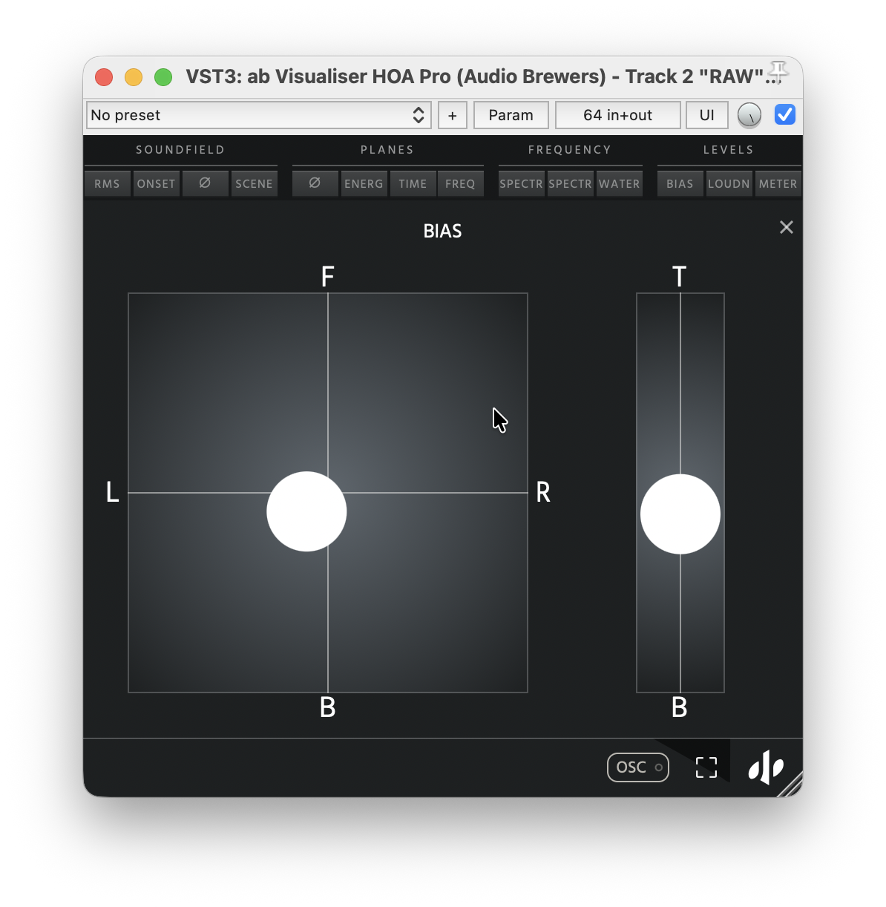Click the BIAS panel title
This screenshot has height=907, width=886.
click(x=443, y=231)
